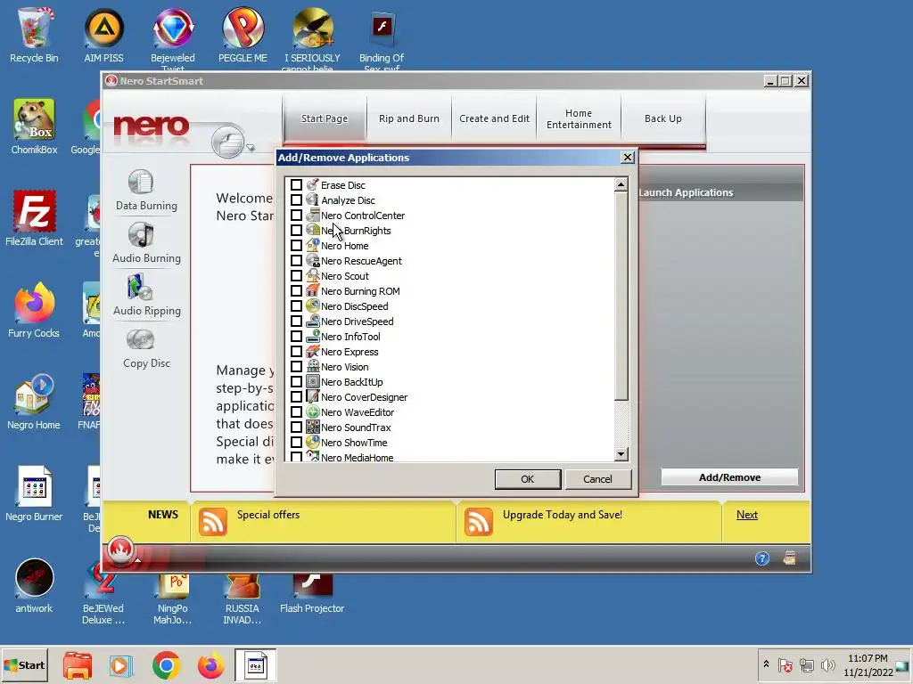
Task: Click the application list scroll up arrow
Action: (x=621, y=185)
